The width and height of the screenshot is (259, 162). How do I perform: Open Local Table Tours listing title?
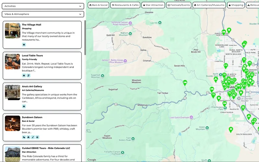(x=32, y=55)
